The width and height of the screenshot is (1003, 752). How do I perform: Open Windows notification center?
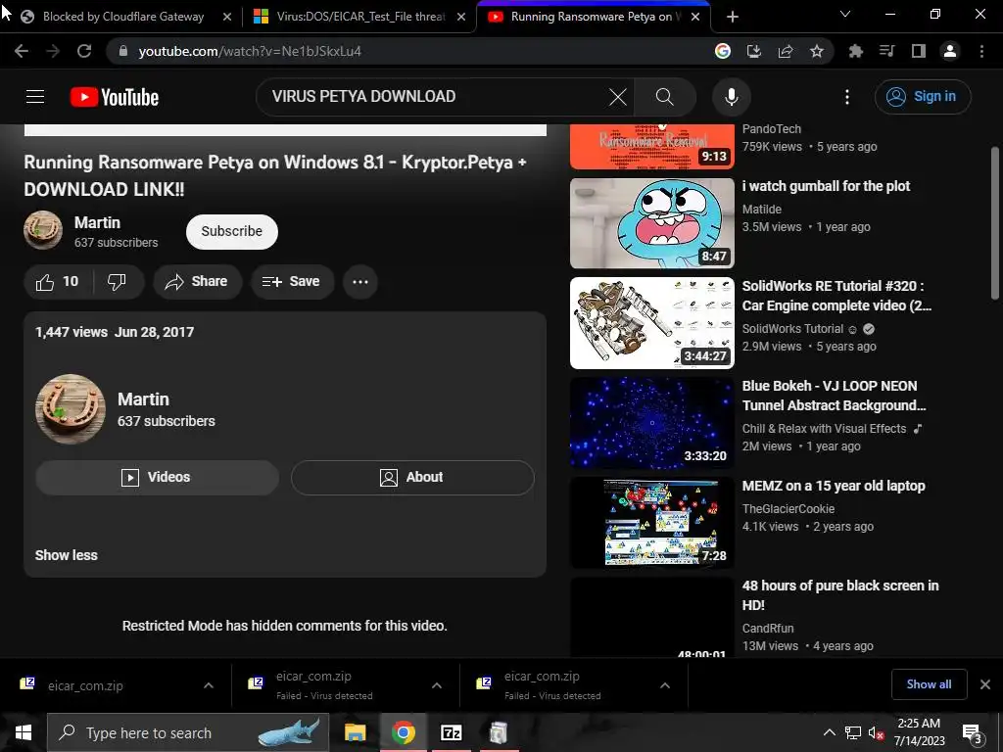[x=973, y=733]
